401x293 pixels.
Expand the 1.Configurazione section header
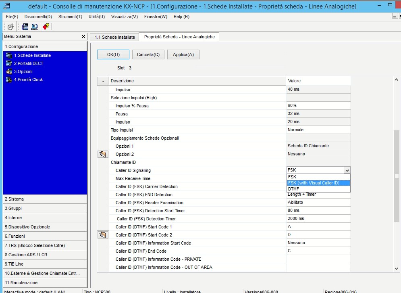tap(45, 46)
